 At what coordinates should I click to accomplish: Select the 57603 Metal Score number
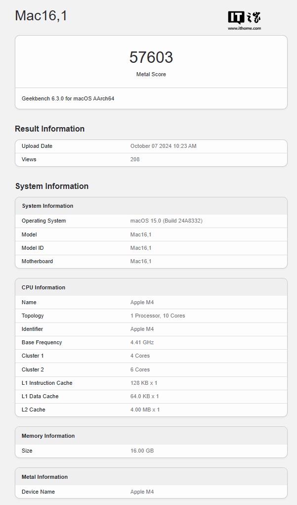click(151, 57)
